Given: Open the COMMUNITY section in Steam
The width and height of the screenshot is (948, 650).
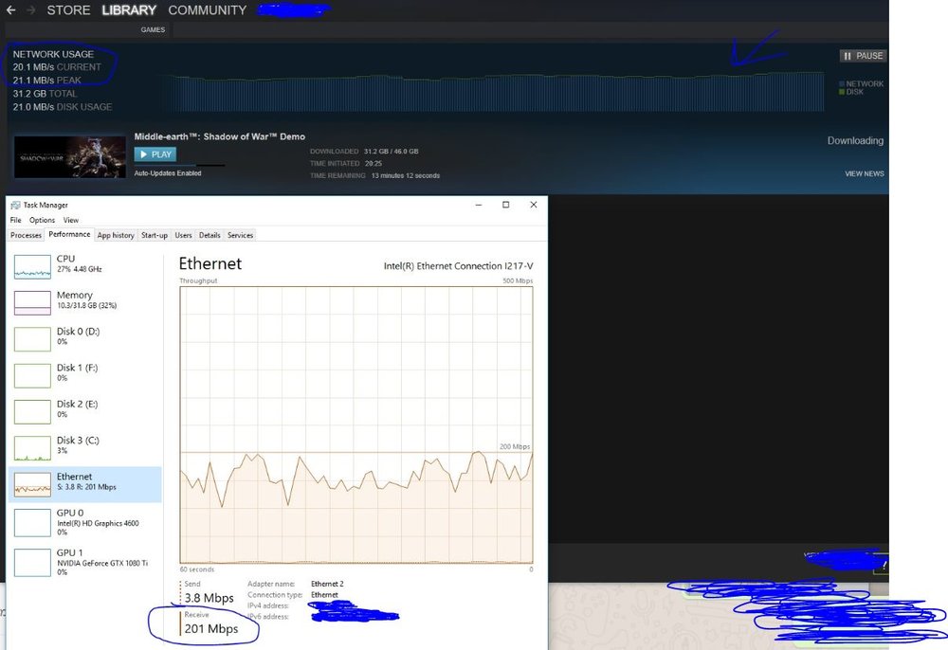Looking at the screenshot, I should click(208, 10).
